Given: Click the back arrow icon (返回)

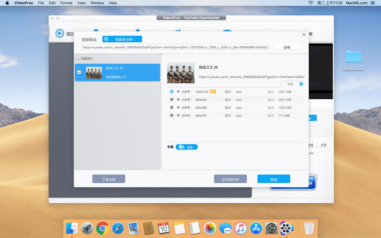Looking at the screenshot, I should pyautogui.click(x=60, y=33).
